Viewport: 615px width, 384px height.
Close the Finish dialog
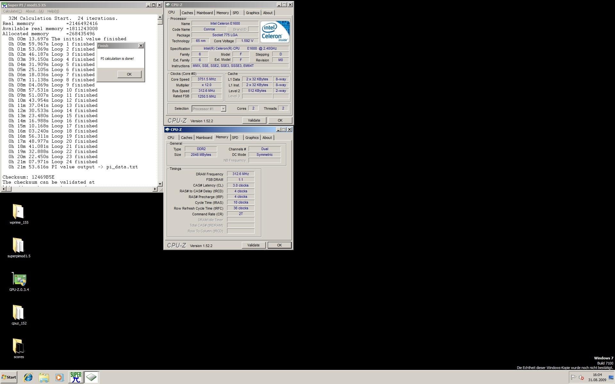coord(141,46)
